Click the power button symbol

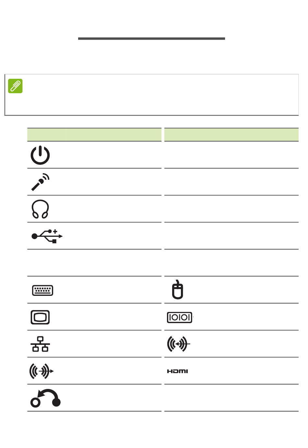40,155
